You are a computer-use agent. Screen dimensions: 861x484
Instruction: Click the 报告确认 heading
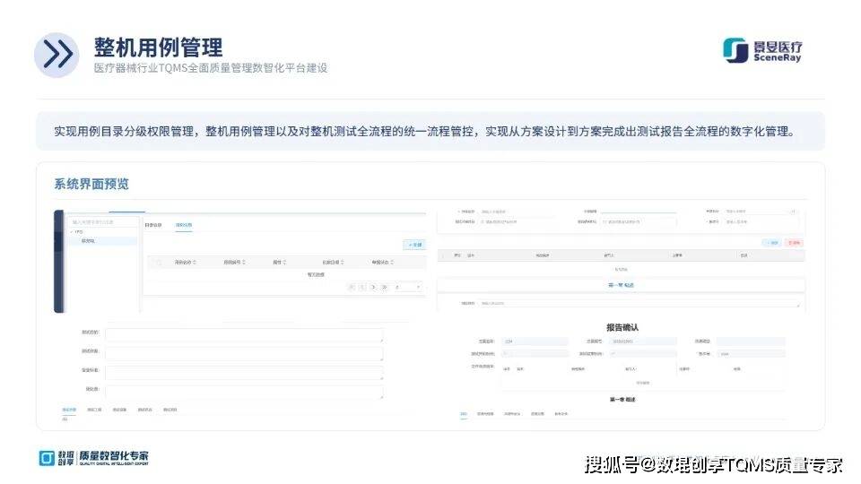622,328
